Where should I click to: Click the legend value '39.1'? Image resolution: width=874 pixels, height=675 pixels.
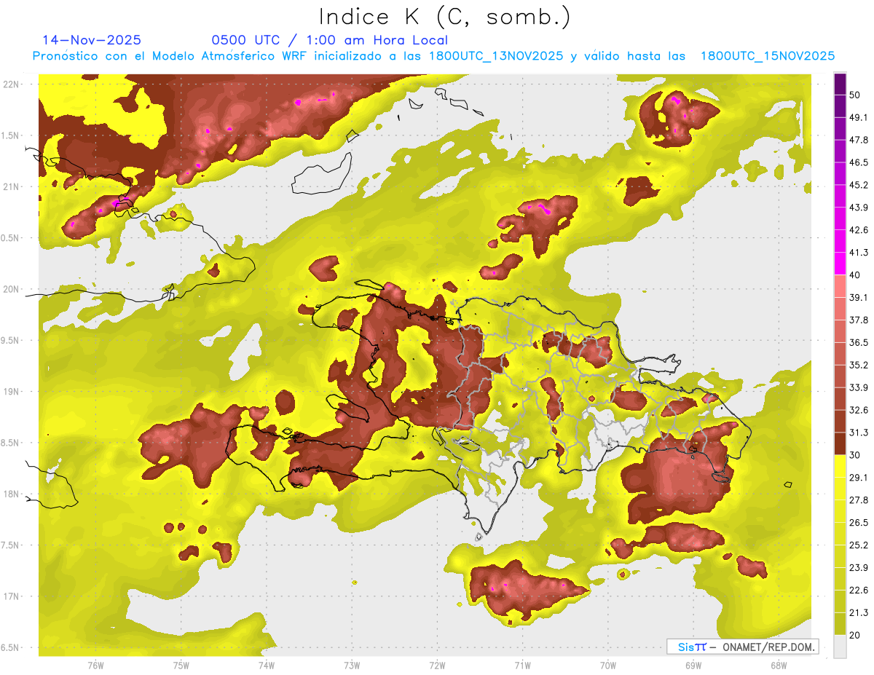[859, 298]
